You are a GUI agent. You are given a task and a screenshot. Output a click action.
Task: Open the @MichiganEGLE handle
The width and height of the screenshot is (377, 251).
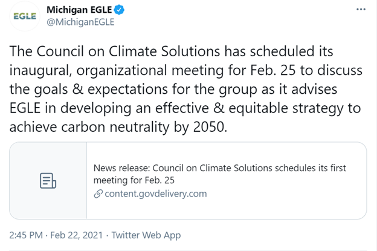coord(80,23)
